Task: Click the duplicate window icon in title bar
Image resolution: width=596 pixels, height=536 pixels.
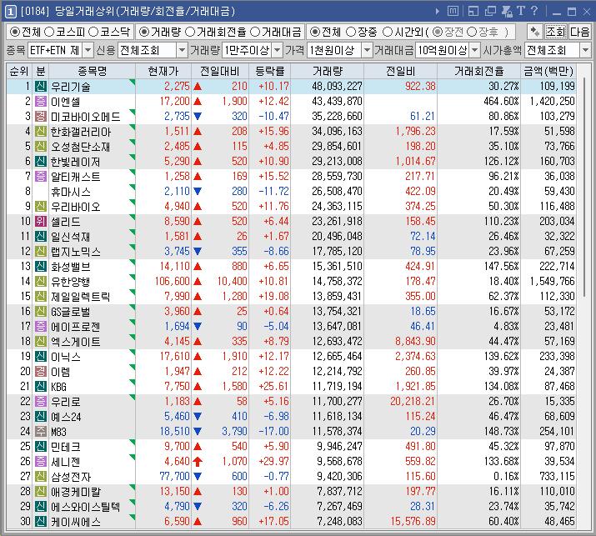Action: coord(490,11)
